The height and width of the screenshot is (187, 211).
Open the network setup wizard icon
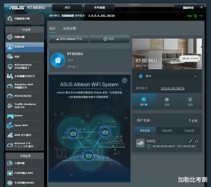pos(10,19)
